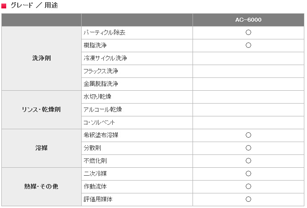Click the フラックス洗浄 row label

[x=100, y=71]
